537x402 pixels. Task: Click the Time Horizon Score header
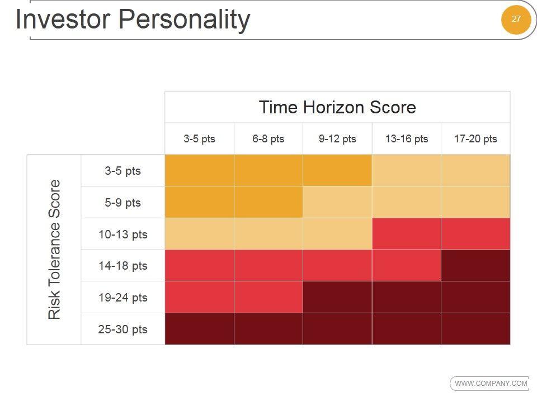(x=337, y=107)
